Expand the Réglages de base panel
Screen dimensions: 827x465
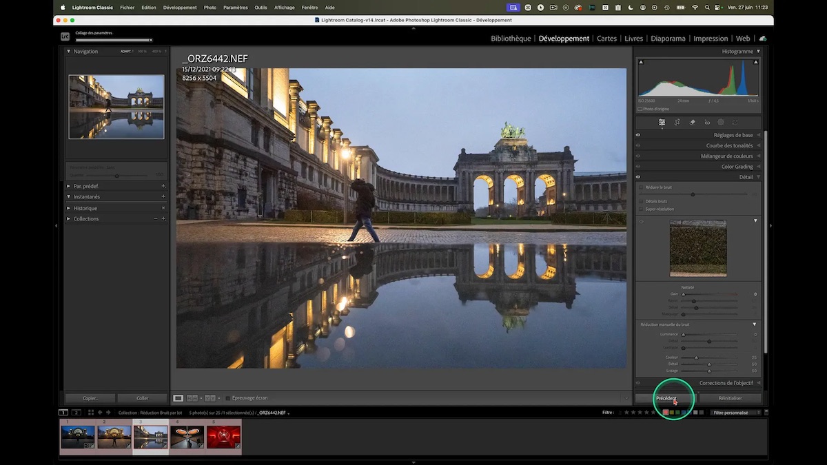tap(759, 135)
